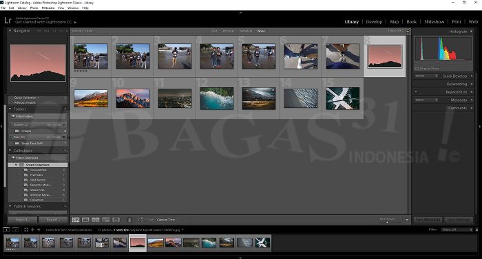Collapse the Smart Collections set
482x259 pixels.
click(16, 165)
